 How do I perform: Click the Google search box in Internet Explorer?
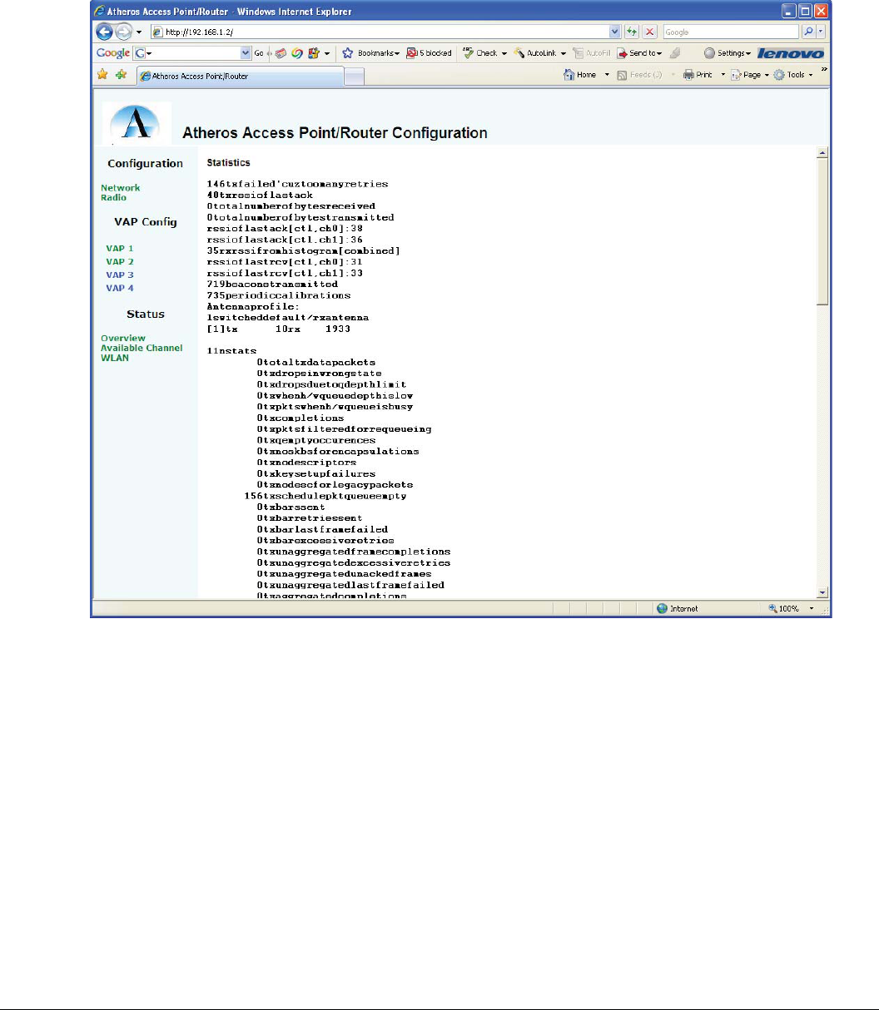coord(730,32)
